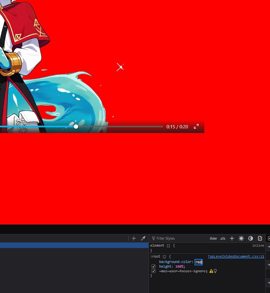Click the Filter Styles input field

pyautogui.click(x=179, y=238)
